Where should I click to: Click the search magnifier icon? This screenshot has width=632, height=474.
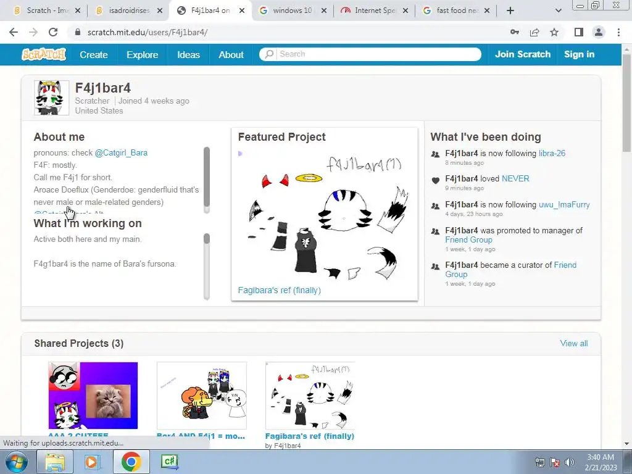[269, 54]
